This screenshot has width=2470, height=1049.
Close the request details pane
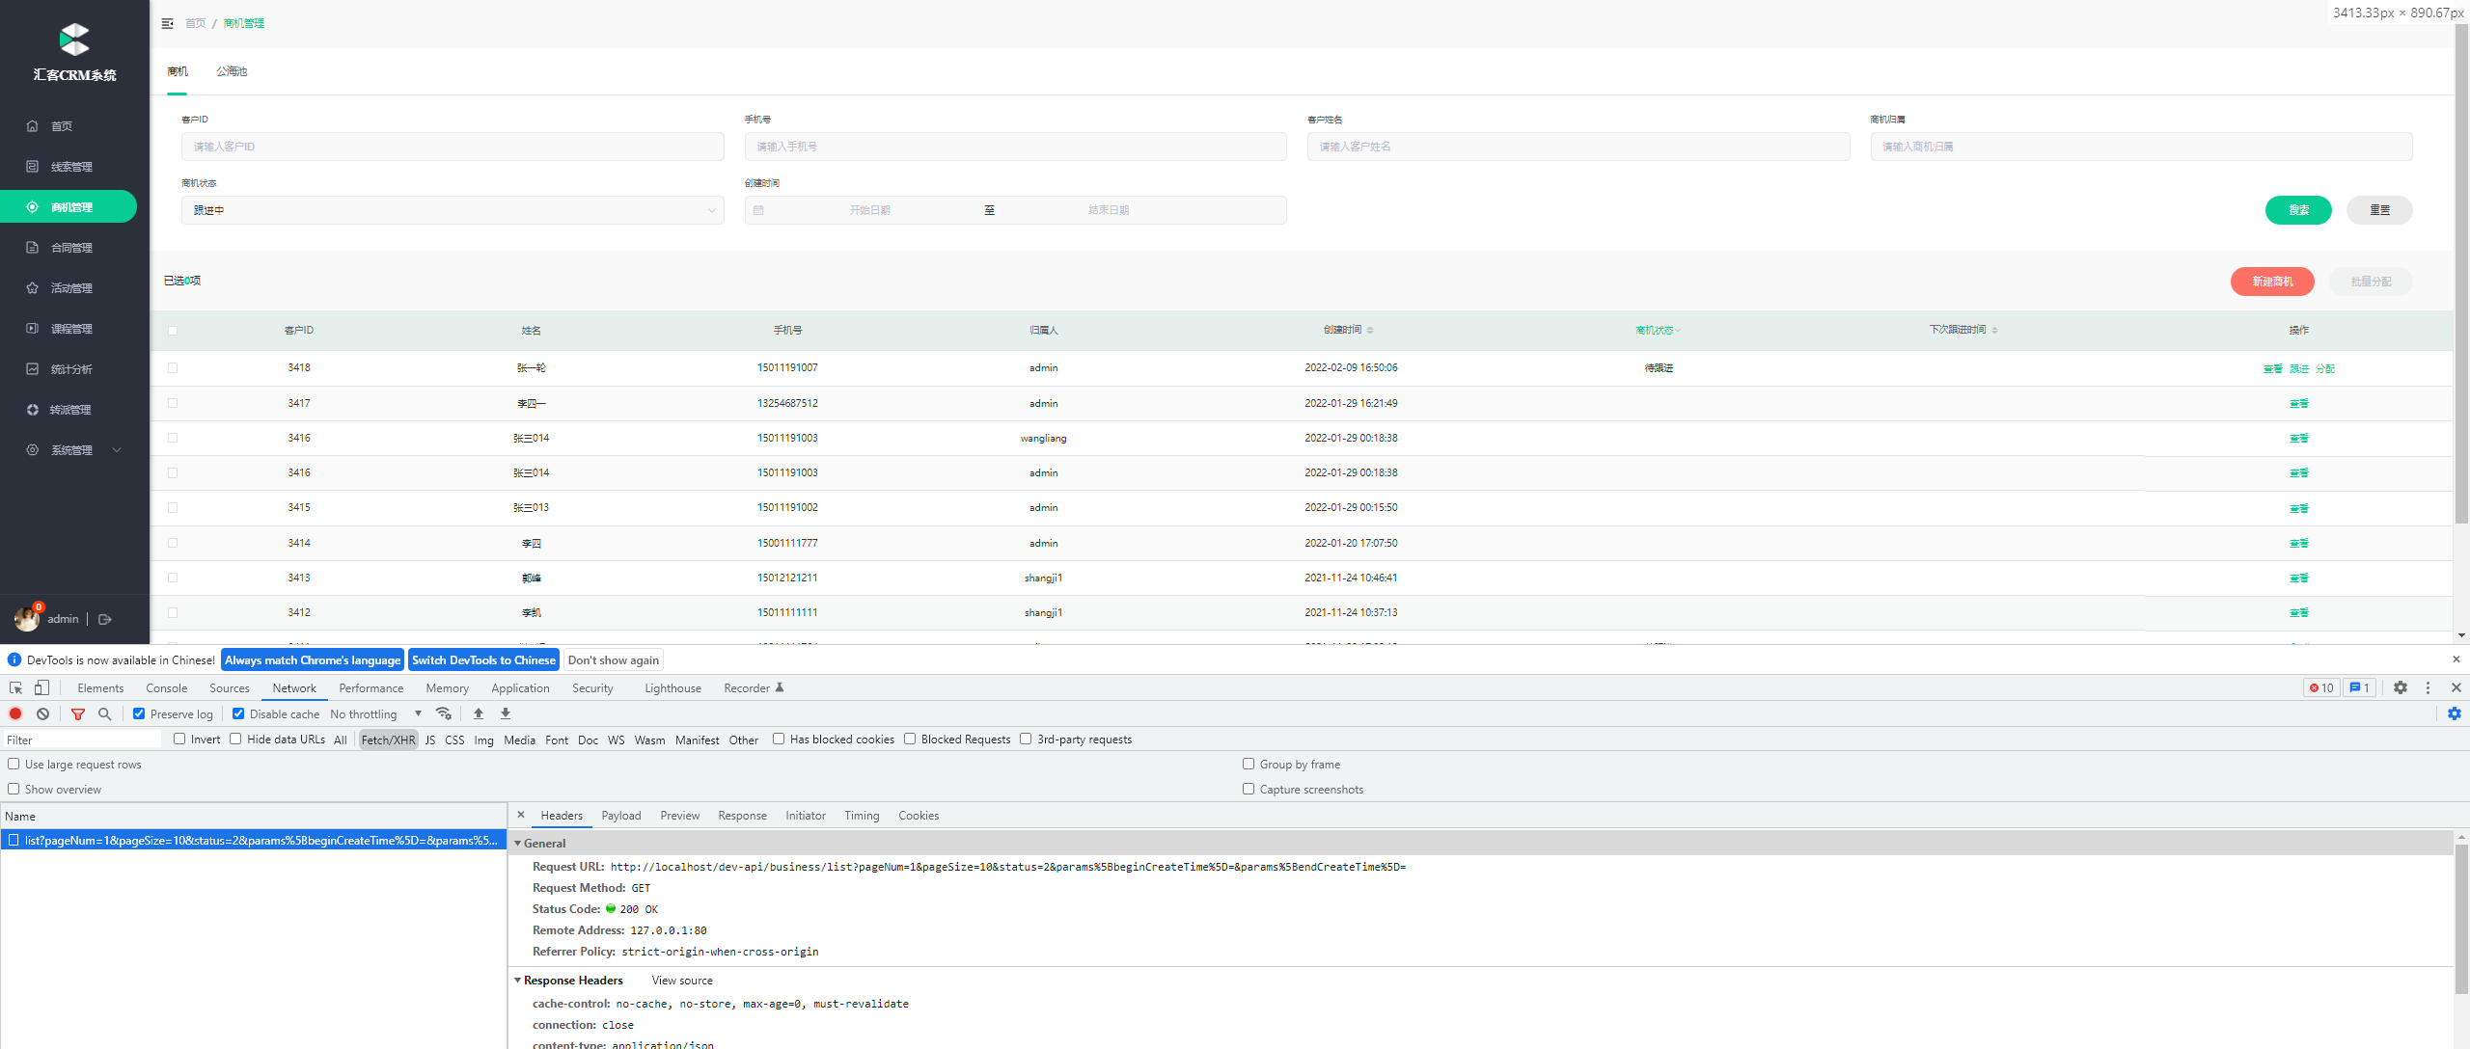click(x=521, y=815)
